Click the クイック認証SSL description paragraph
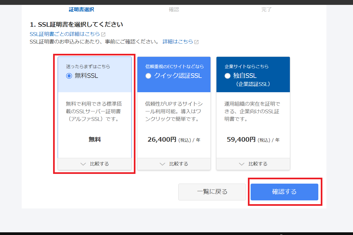 coord(174,111)
